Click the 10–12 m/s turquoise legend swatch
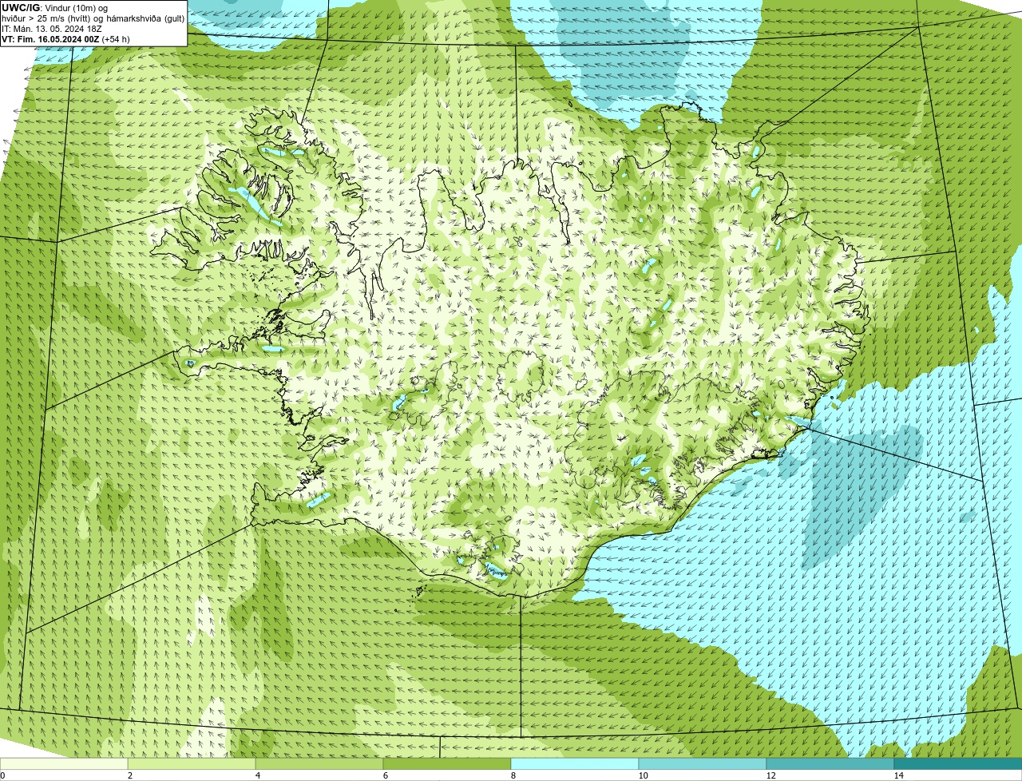The image size is (1022, 781). click(x=703, y=763)
